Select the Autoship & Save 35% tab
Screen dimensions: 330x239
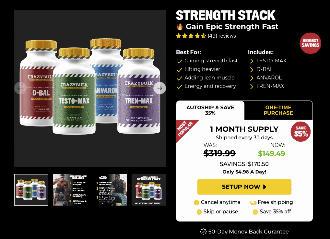coord(210,110)
